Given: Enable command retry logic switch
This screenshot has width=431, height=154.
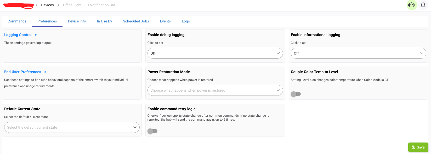Looking at the screenshot, I should [x=152, y=131].
